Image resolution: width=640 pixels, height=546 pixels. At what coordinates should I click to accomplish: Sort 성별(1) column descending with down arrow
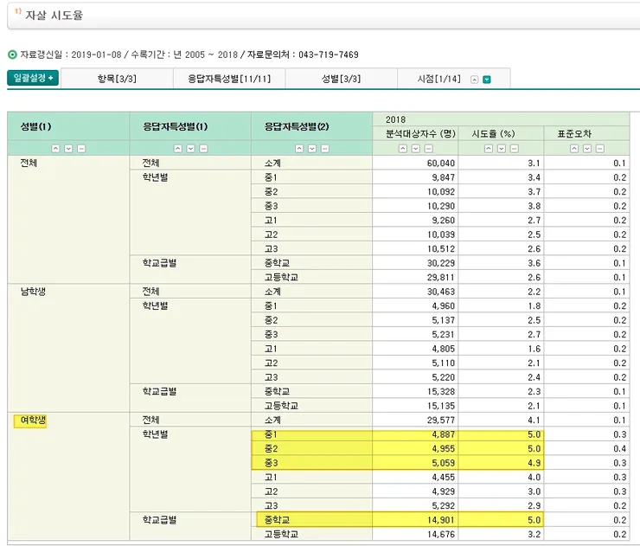pos(68,149)
